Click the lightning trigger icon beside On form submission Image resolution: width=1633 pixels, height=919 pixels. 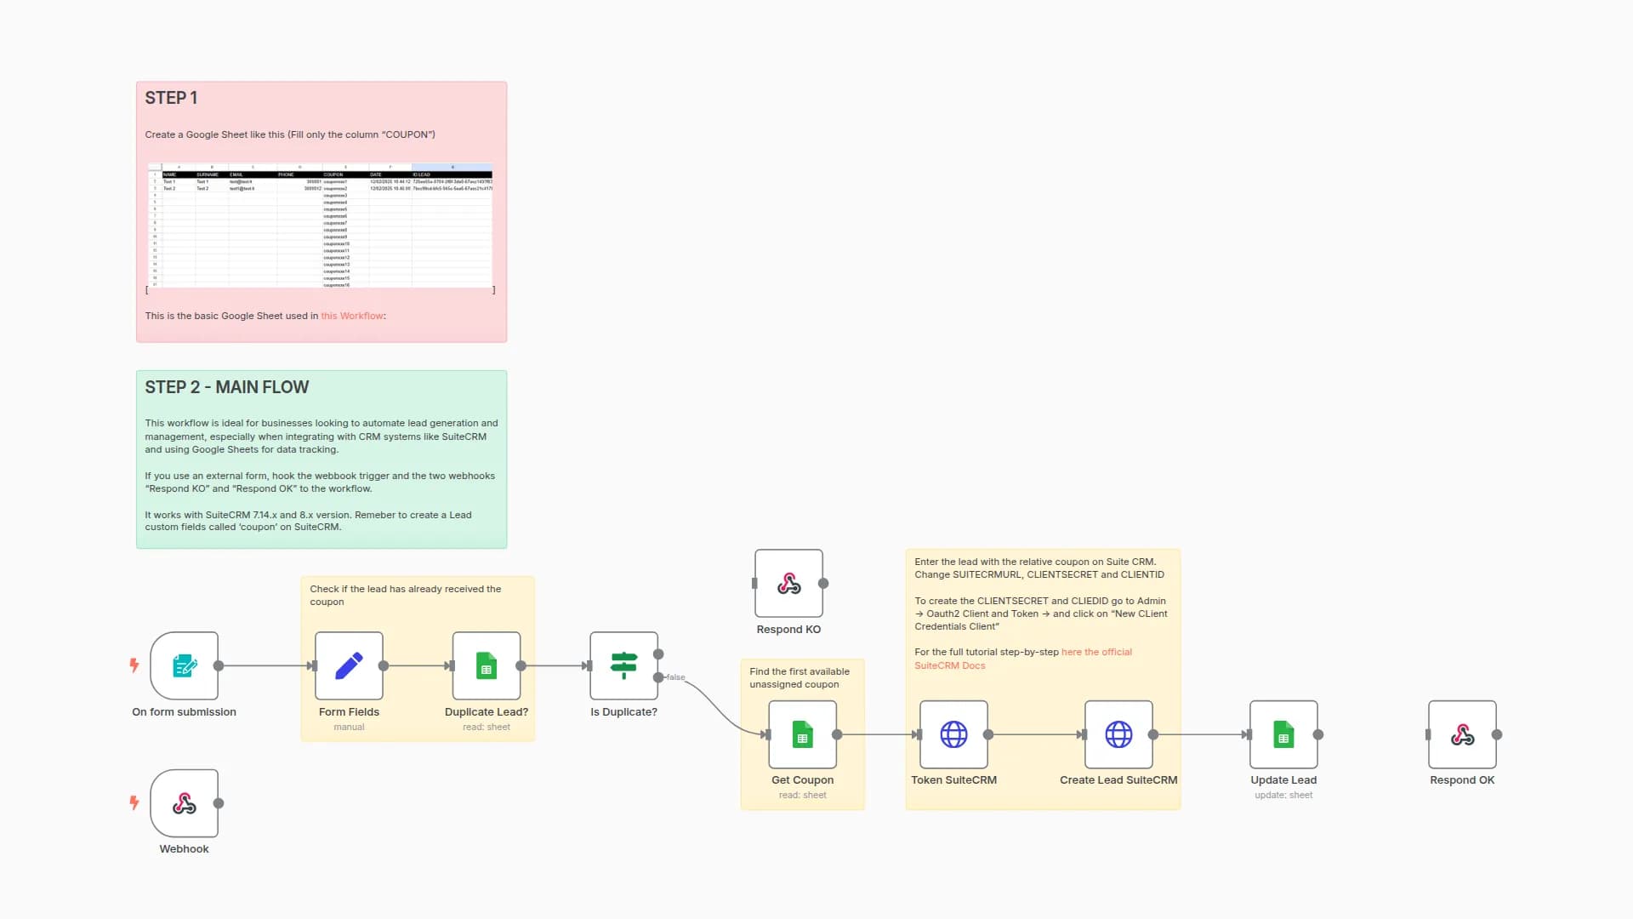pos(134,665)
